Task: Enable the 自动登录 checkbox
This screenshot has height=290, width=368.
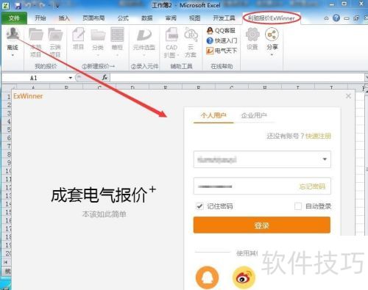Action: (x=298, y=206)
